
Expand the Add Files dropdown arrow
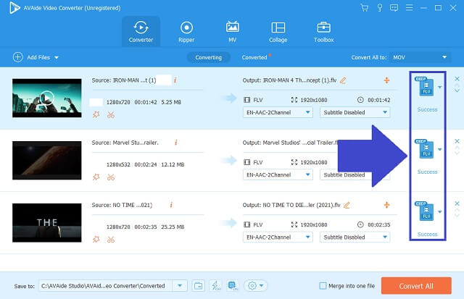[57, 58]
